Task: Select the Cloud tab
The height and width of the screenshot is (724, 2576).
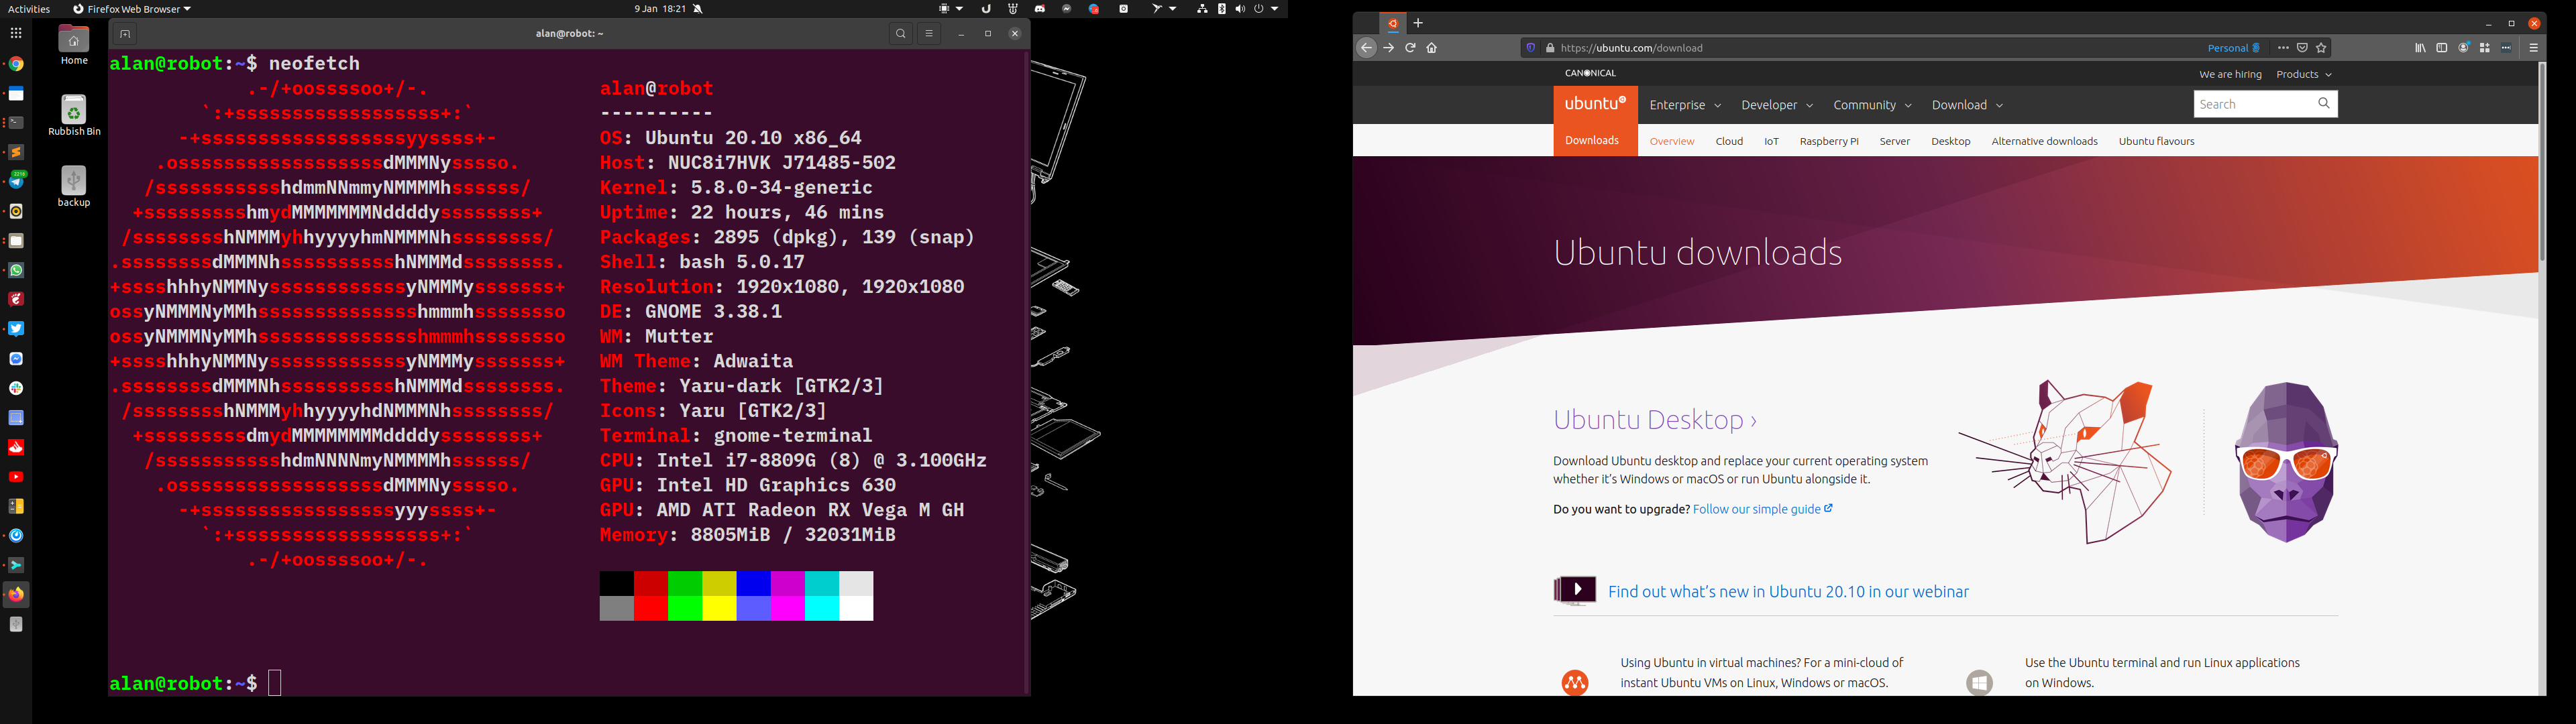Action: point(1729,142)
